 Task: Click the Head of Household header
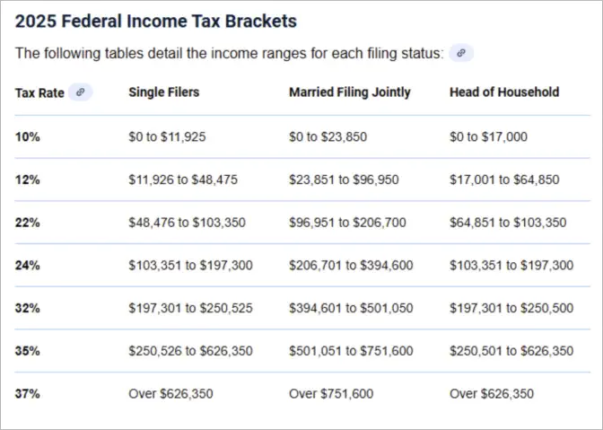click(503, 92)
